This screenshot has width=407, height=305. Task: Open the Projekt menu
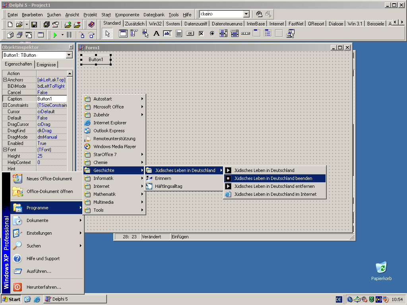coord(90,15)
